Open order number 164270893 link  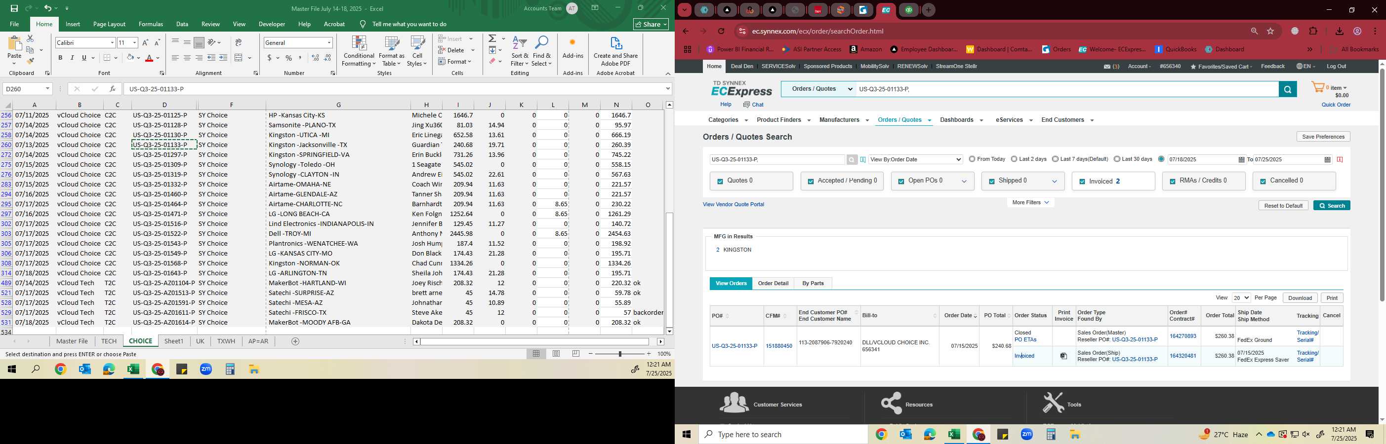click(x=1182, y=336)
